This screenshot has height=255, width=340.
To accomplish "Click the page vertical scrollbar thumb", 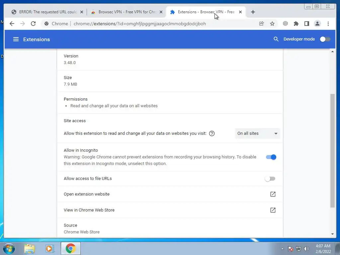I will (332, 151).
